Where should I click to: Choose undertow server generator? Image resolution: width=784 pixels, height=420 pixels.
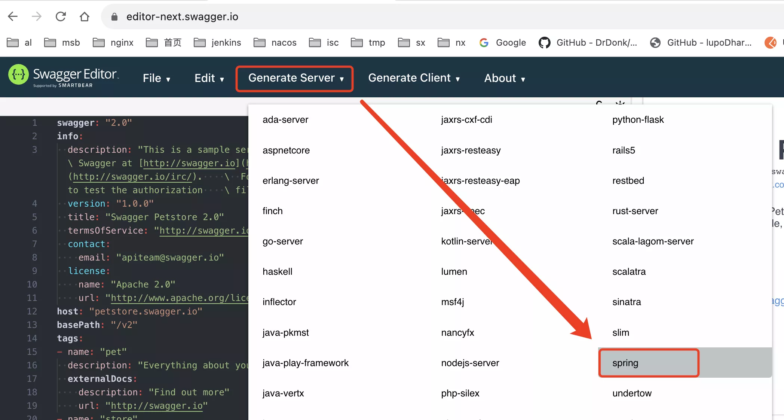tap(632, 393)
